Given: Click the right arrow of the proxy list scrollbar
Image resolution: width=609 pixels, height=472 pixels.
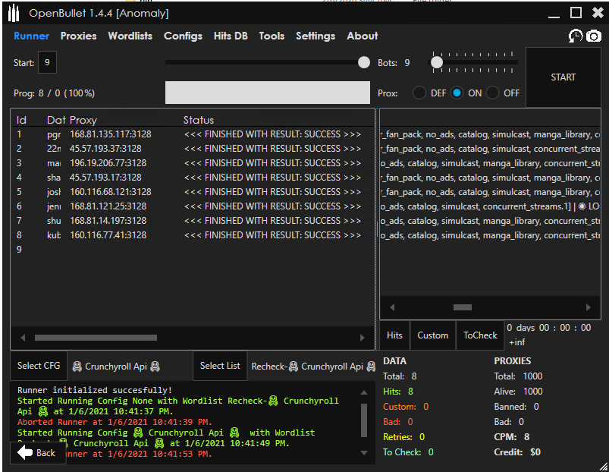Looking at the screenshot, I should [589, 307].
